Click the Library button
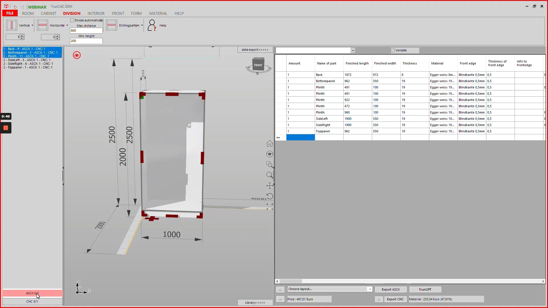 255,303
